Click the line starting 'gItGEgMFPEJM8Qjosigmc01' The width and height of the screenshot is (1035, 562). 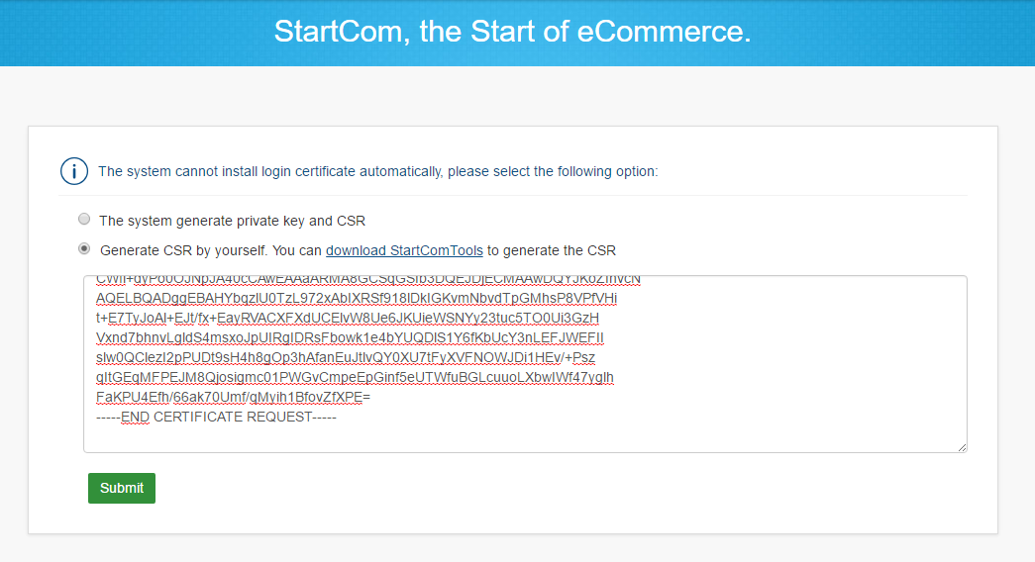(356, 377)
